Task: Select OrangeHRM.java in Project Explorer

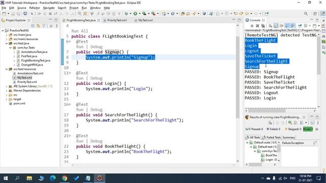Action: [32, 65]
